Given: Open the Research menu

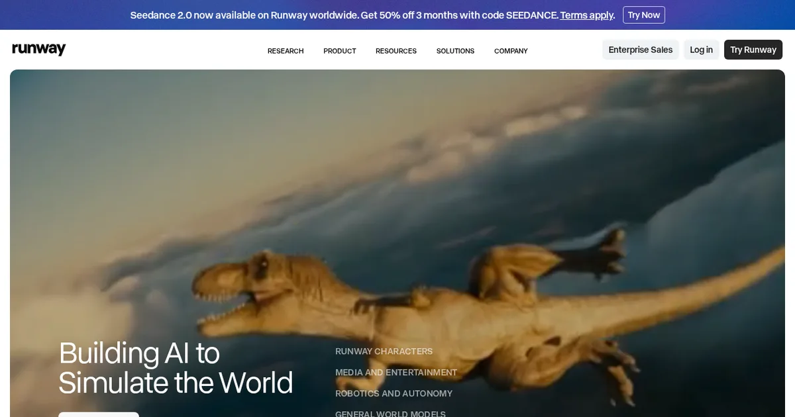Looking at the screenshot, I should [286, 51].
